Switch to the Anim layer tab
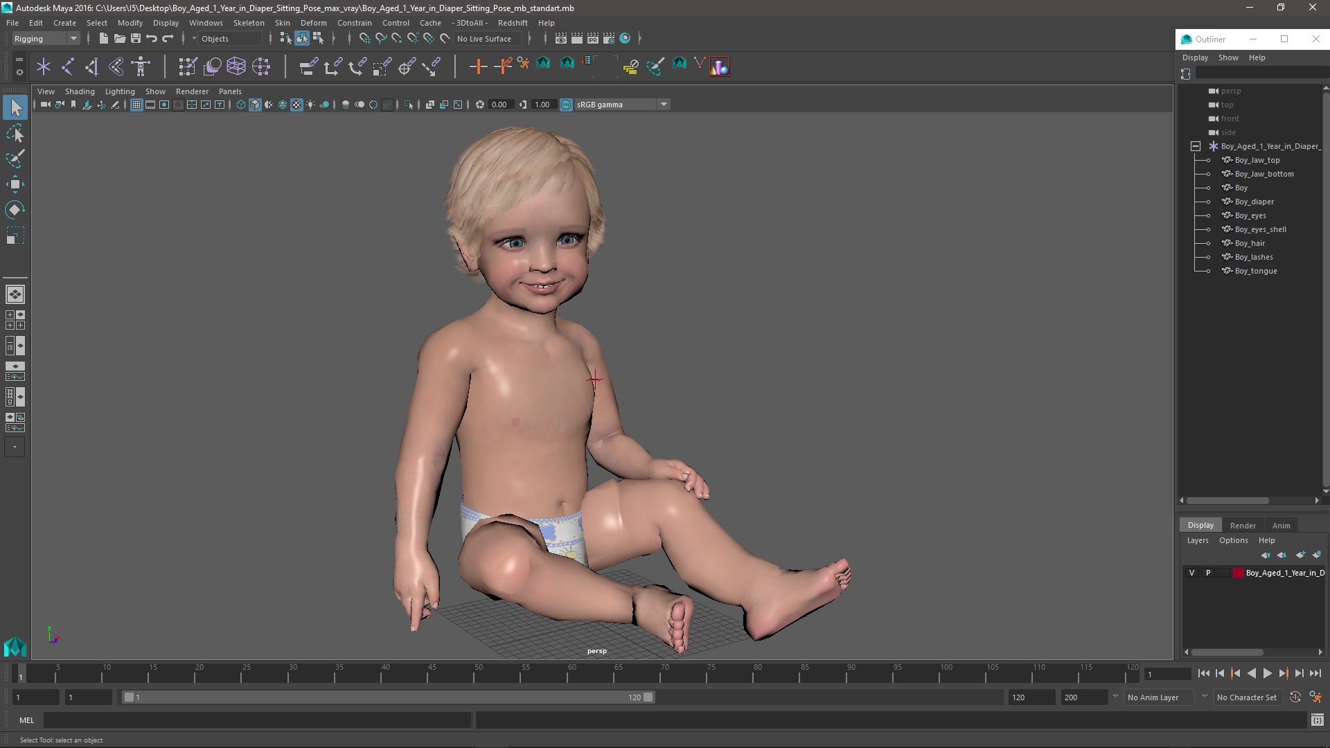 1281,525
